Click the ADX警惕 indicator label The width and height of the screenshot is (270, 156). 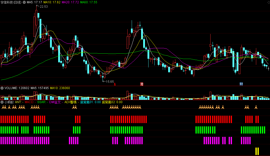pyautogui.click(x=72, y=102)
